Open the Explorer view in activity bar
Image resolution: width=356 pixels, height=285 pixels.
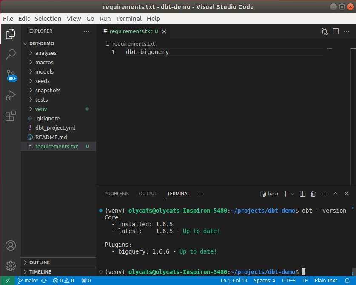point(11,34)
